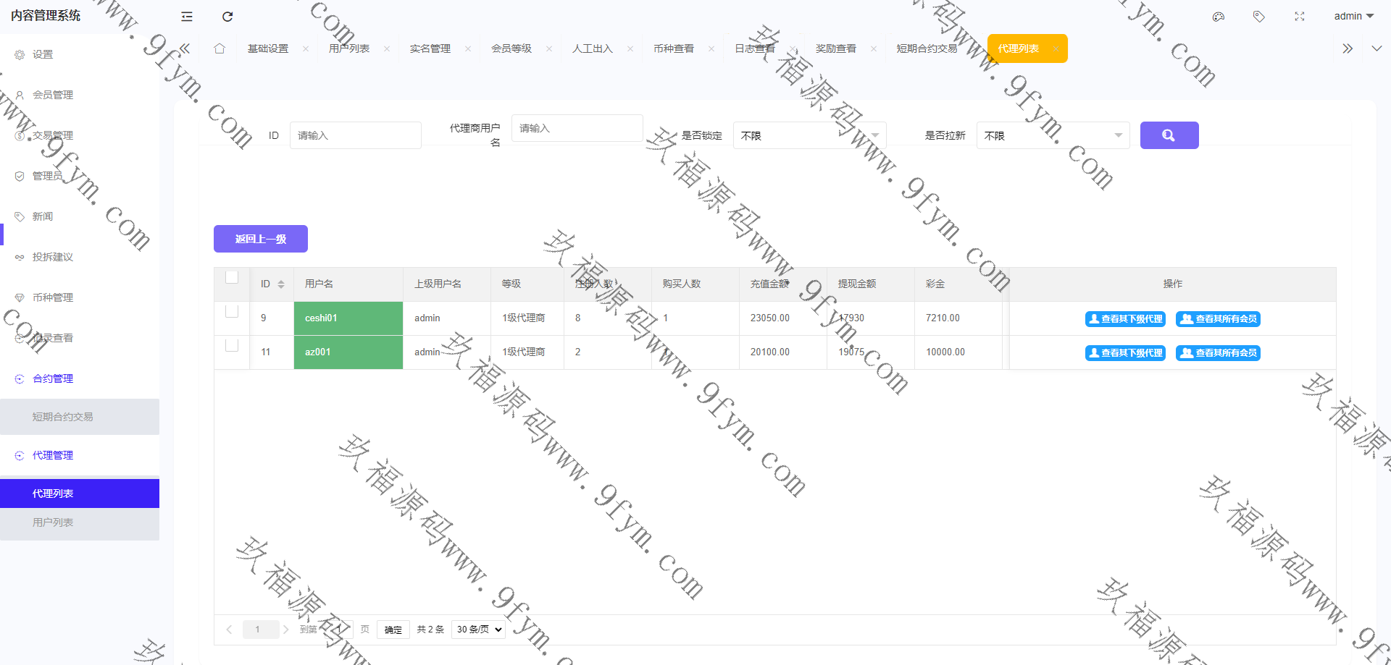This screenshot has height=665, width=1391.
Task: Toggle fullscreen mode icon
Action: [1300, 17]
